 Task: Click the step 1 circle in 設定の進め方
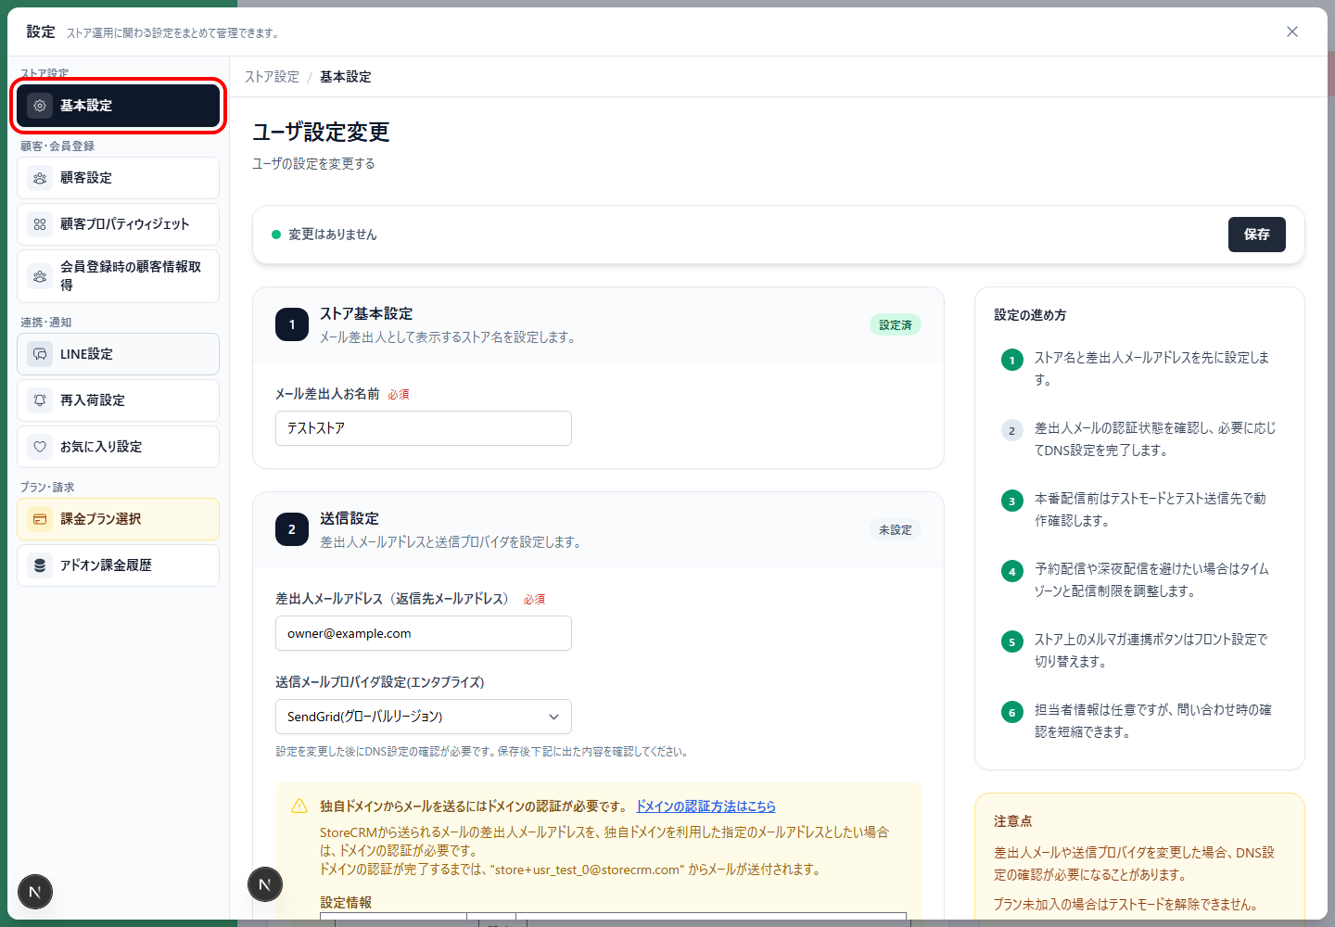click(1012, 360)
